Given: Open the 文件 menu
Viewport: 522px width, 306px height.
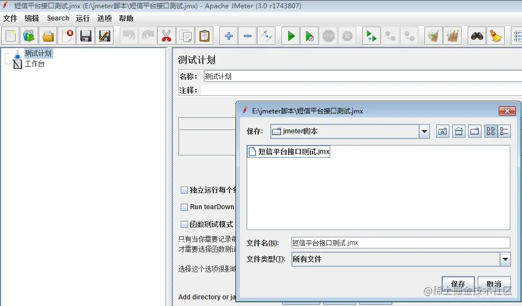Looking at the screenshot, I should [11, 18].
